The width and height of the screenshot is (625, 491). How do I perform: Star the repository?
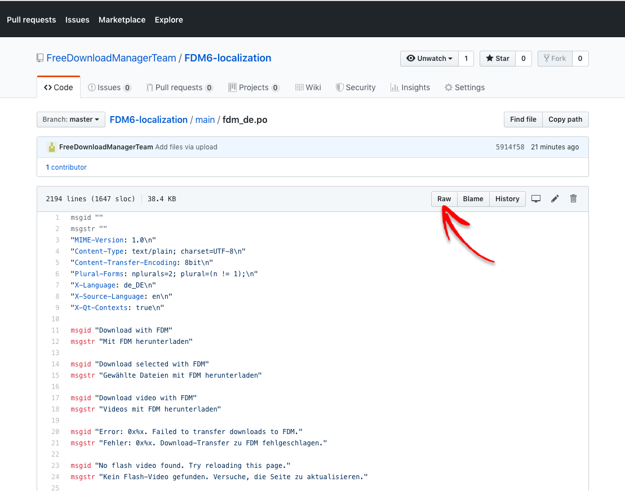pos(498,59)
